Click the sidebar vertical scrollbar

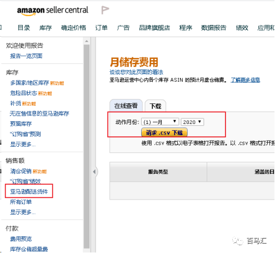click(87, 146)
